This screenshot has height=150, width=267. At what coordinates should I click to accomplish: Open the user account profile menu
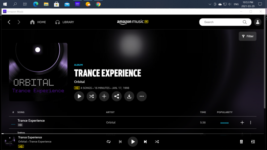tap(258, 22)
